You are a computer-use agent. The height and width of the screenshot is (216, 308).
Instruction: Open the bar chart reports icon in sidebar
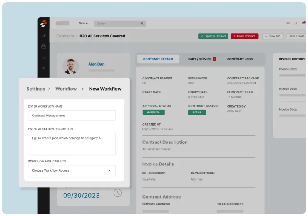(x=44, y=35)
